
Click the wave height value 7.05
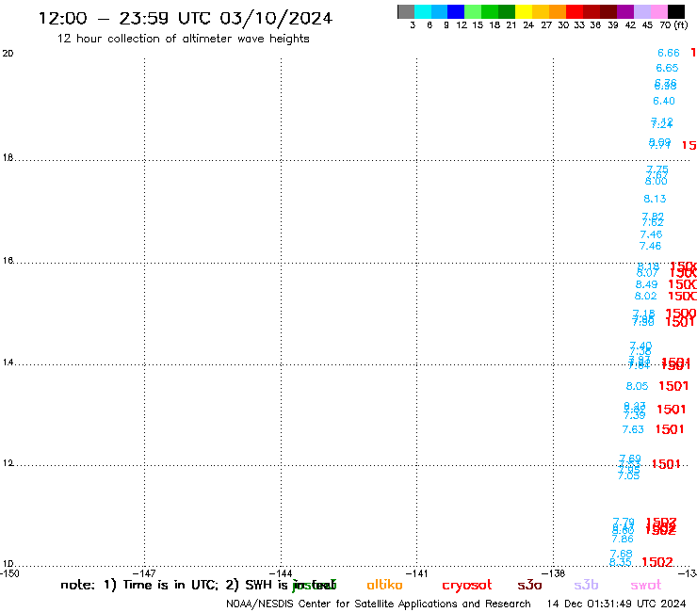[628, 476]
